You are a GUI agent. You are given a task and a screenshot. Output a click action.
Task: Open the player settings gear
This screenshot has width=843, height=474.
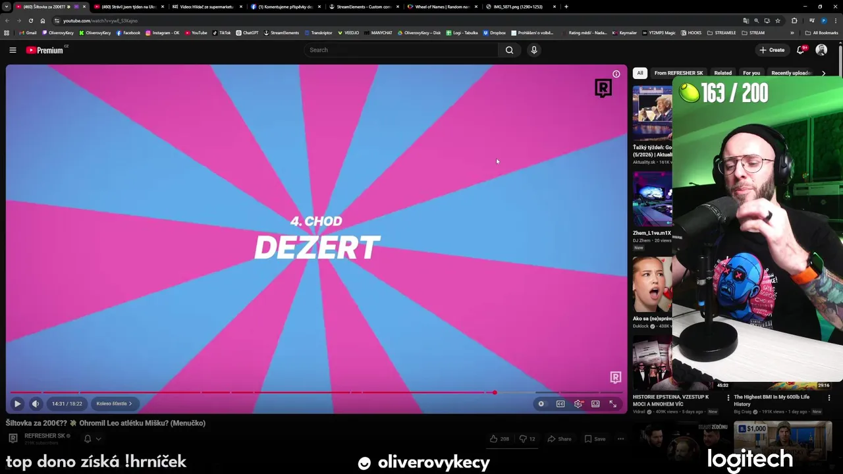[x=578, y=404]
